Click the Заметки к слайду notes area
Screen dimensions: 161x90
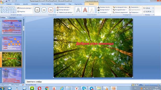point(93,82)
